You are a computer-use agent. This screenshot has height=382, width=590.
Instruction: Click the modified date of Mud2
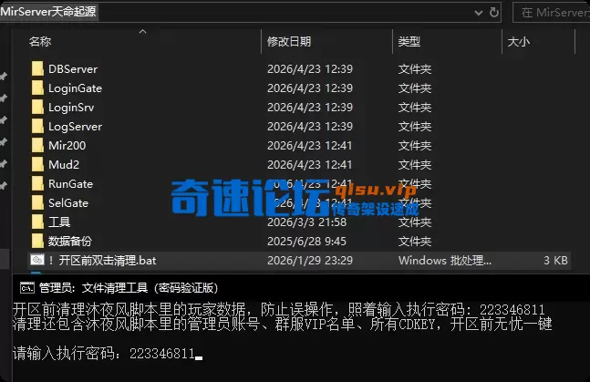(x=310, y=164)
